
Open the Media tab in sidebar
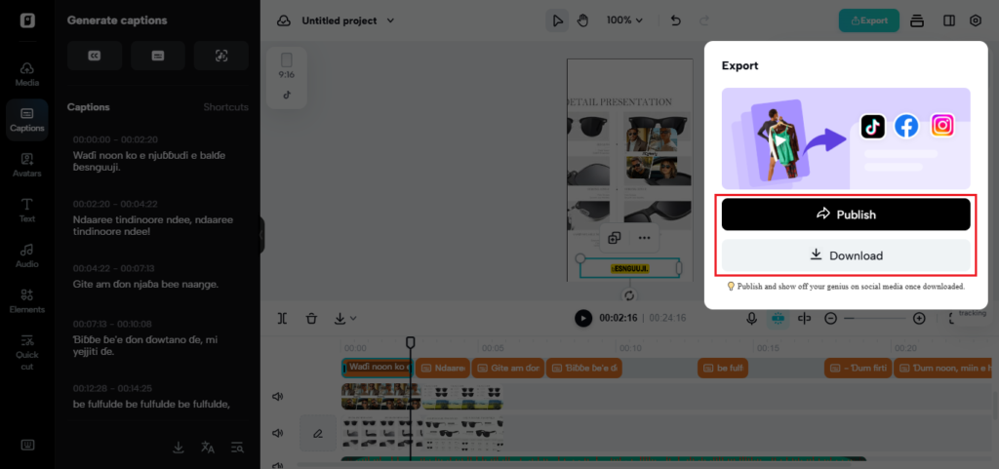pos(27,74)
